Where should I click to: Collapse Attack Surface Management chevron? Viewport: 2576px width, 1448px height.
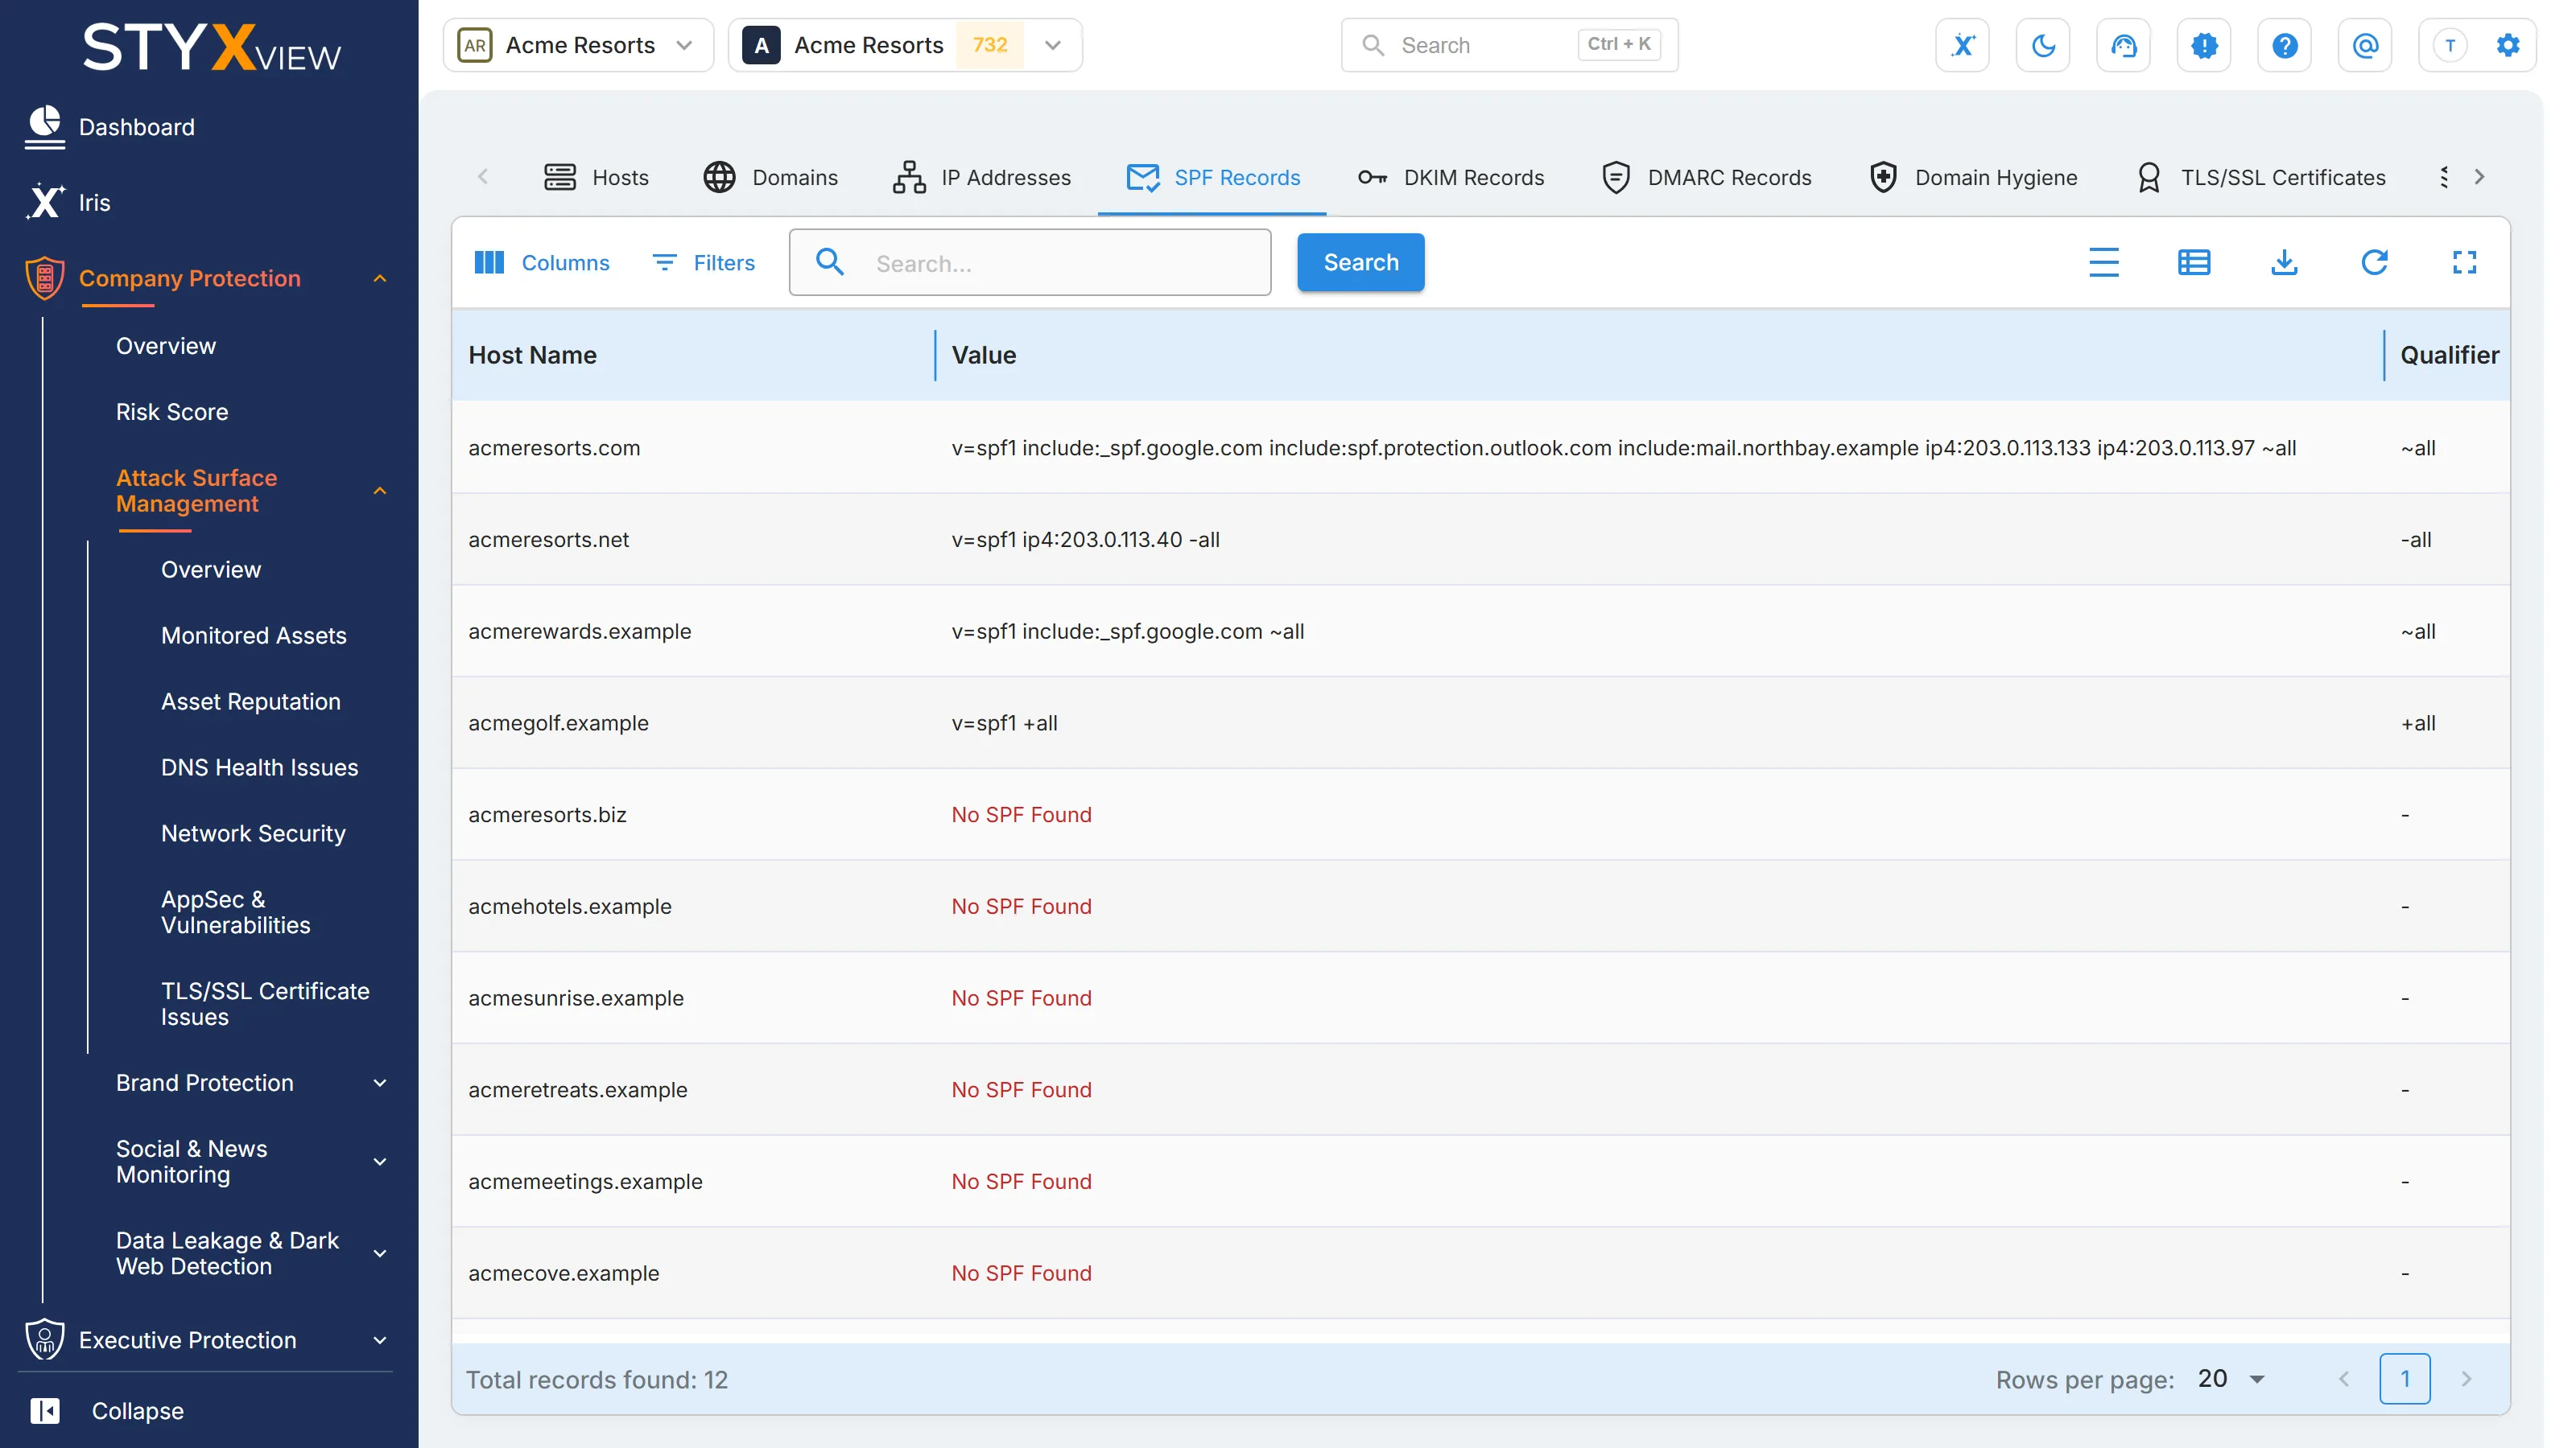380,491
